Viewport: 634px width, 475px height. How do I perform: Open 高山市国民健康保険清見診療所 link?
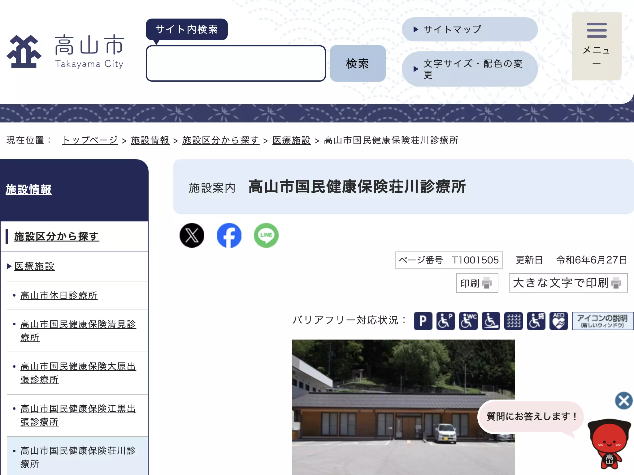click(x=78, y=331)
